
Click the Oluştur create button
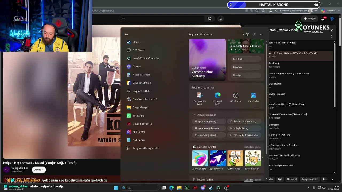coord(310,19)
